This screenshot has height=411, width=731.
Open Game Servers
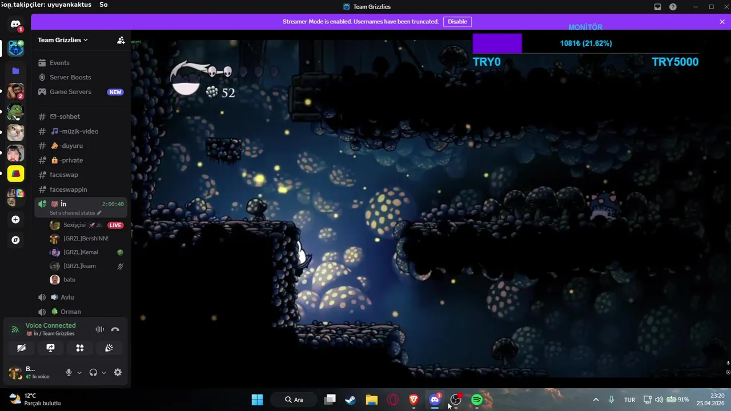[x=80, y=92]
